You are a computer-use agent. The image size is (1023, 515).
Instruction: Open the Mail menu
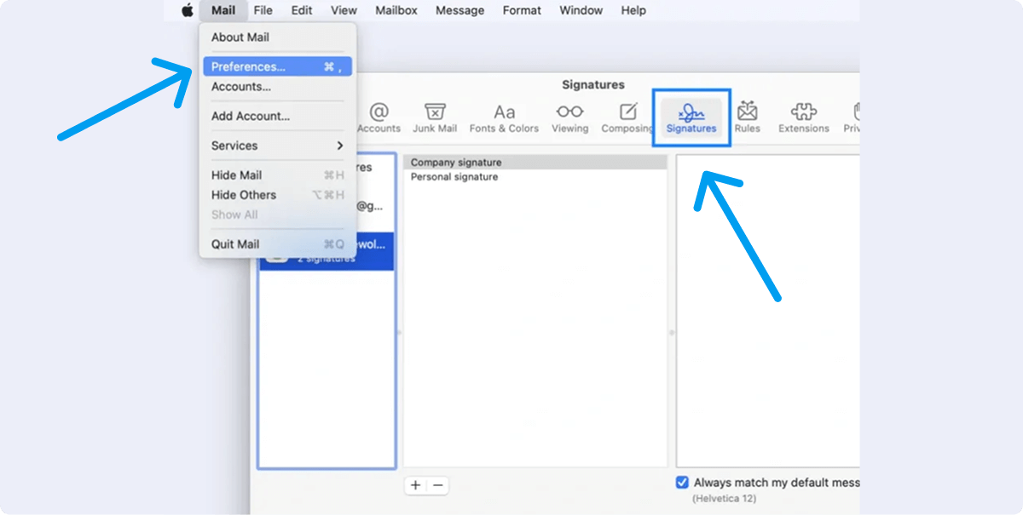click(223, 10)
